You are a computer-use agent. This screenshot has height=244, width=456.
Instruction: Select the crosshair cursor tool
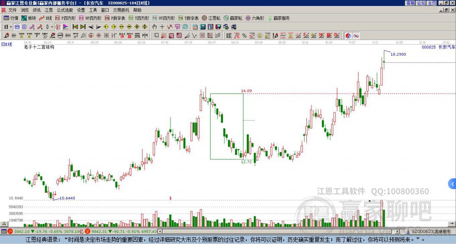[162, 27]
